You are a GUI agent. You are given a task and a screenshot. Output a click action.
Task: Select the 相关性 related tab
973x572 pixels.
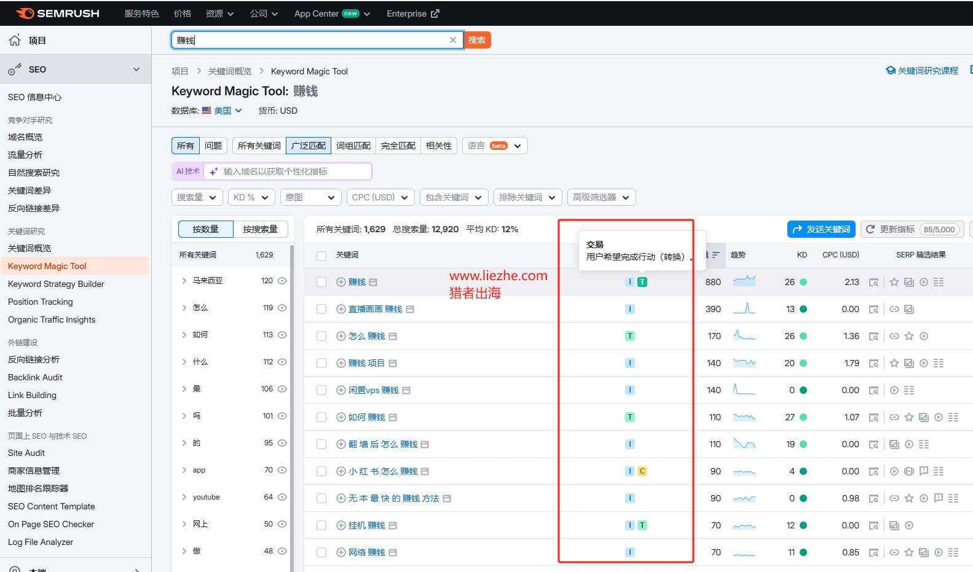point(439,146)
